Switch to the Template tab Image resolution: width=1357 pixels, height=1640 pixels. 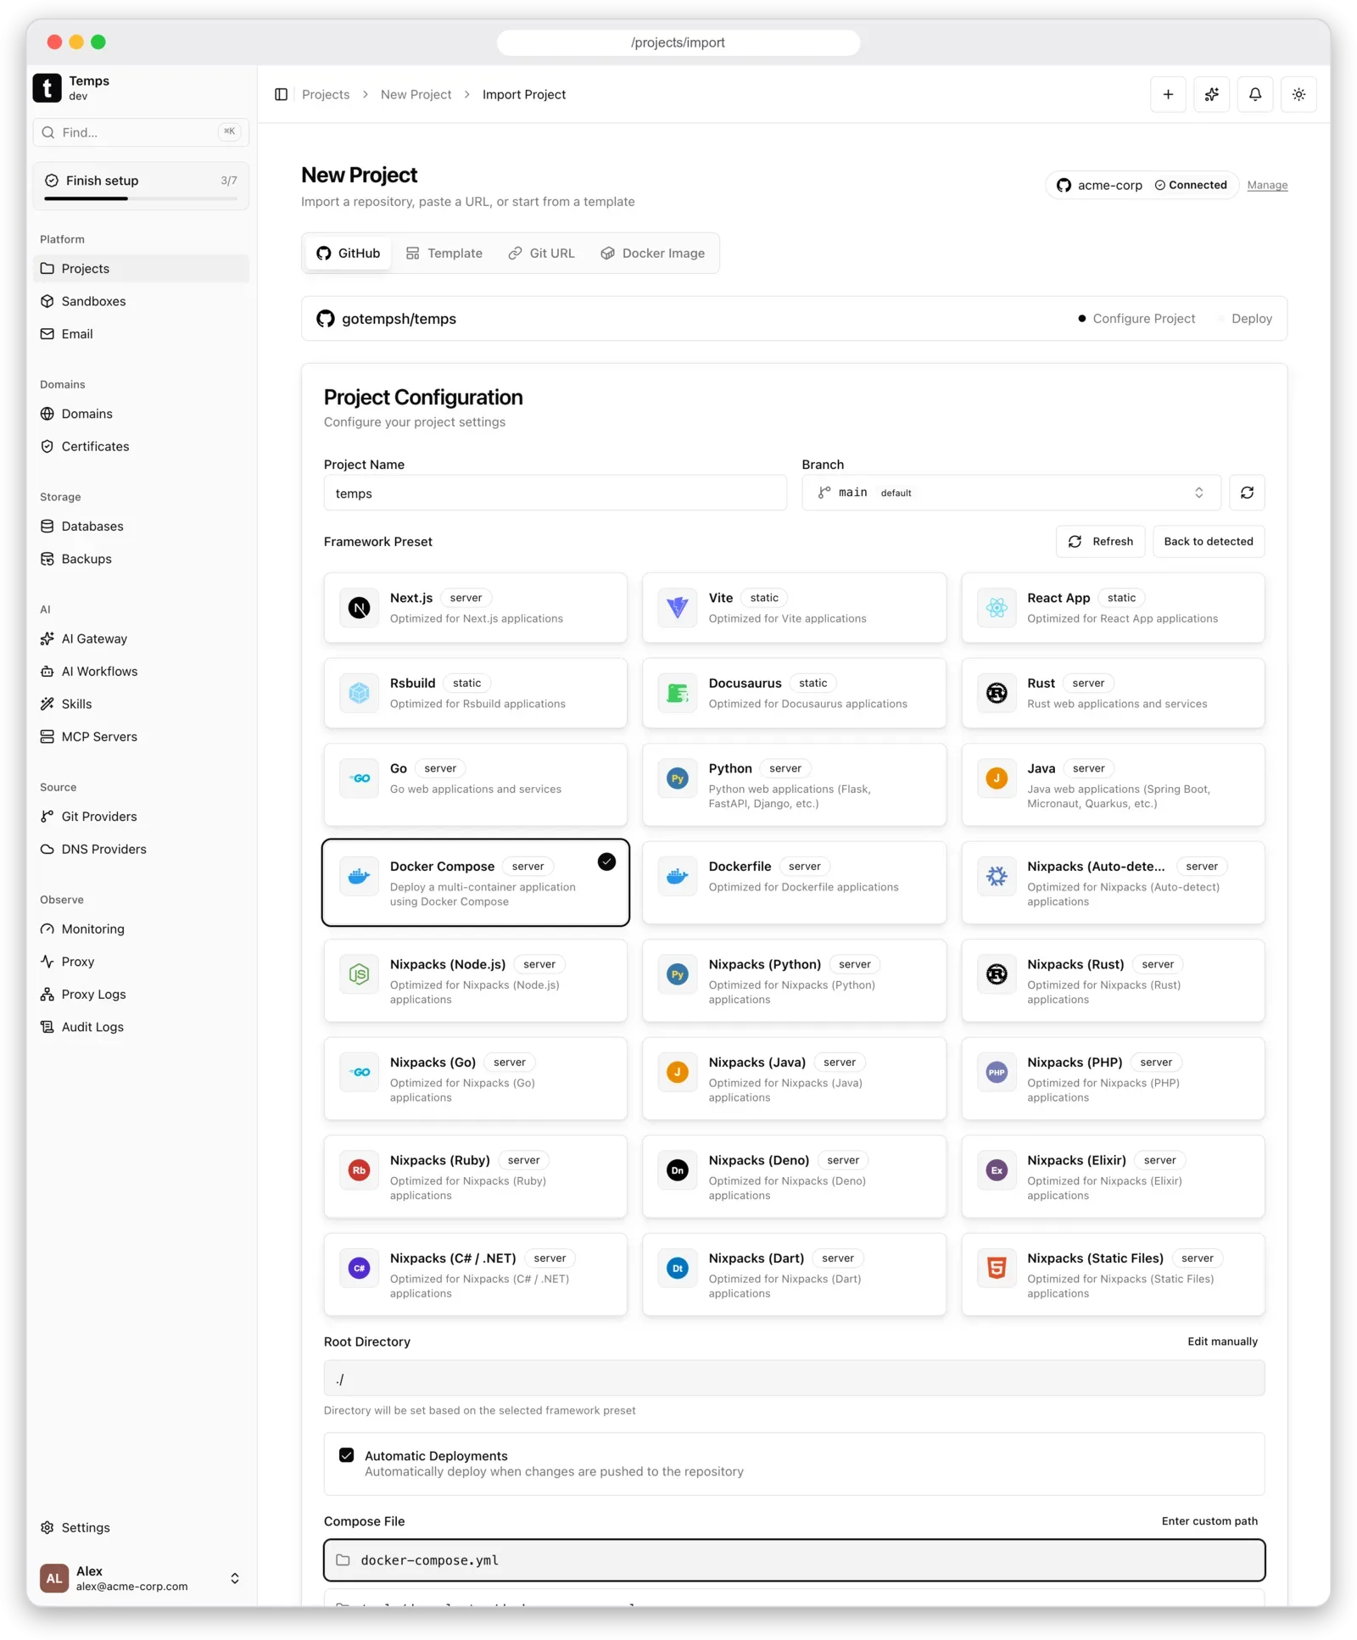[444, 253]
